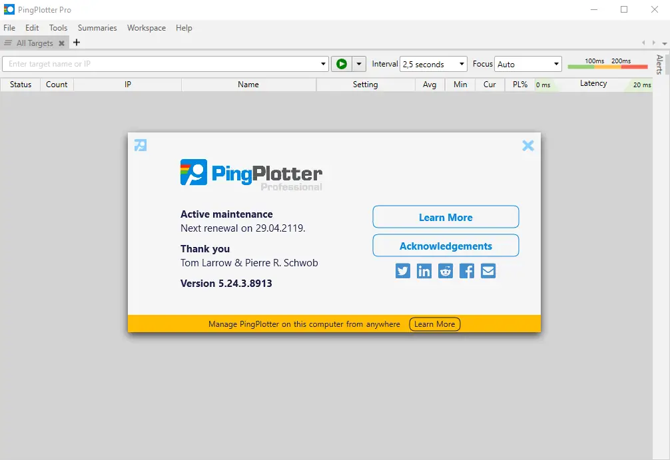This screenshot has width=670, height=460.
Task: Minimize the PingPlotter Pro window
Action: pyautogui.click(x=594, y=9)
